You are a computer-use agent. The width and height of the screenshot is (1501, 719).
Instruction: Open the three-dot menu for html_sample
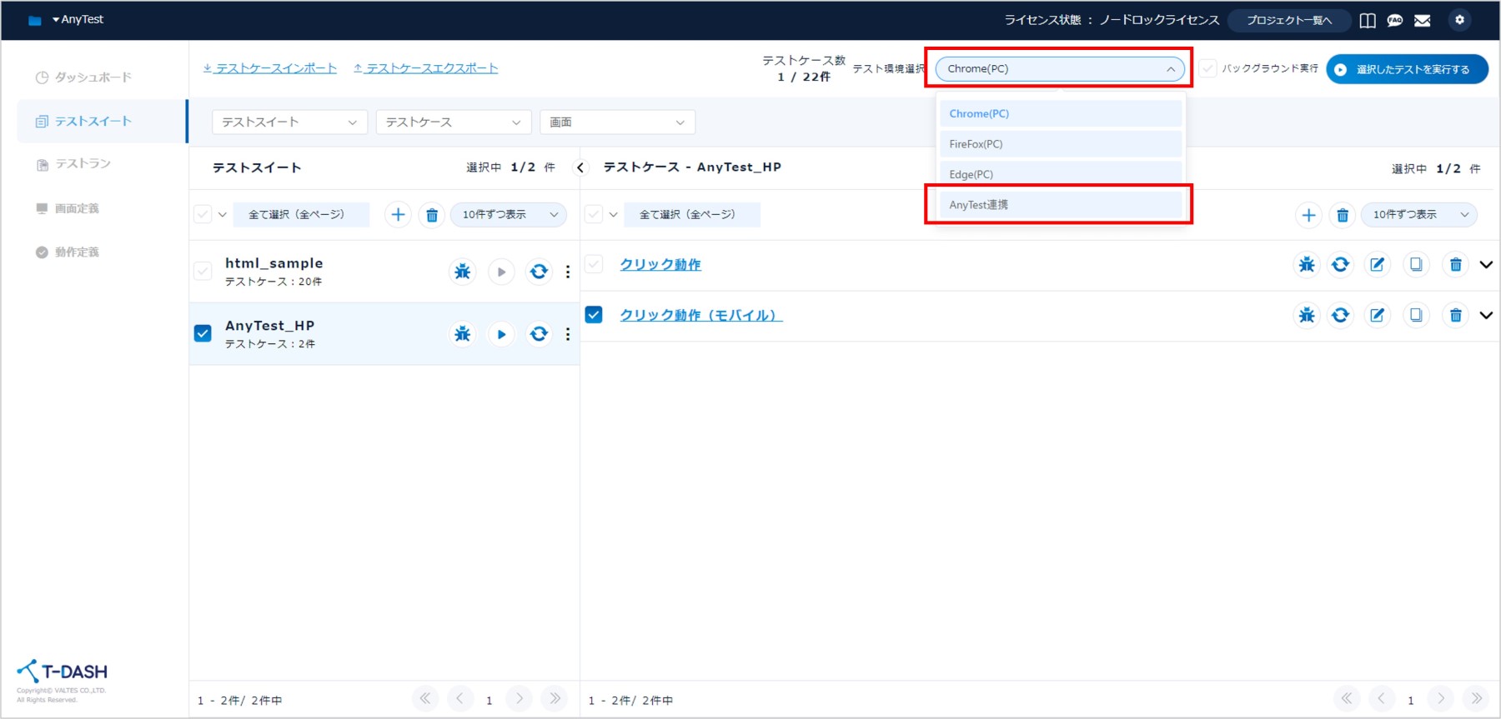568,272
